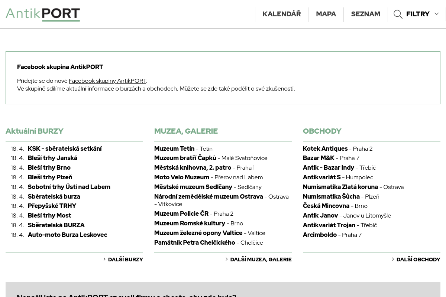Viewport: 446px width, 297px height.
Task: Open the DALŠÍ OBCHODY link
Action: [418, 260]
